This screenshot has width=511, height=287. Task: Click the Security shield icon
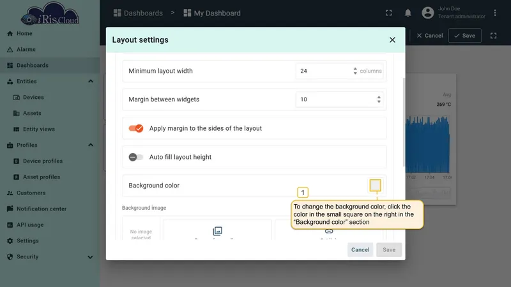[x=10, y=257]
